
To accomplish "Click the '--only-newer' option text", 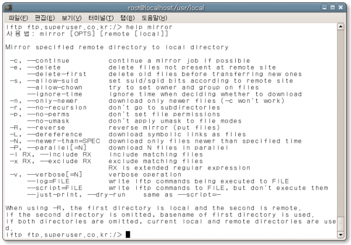I will point(53,101).
